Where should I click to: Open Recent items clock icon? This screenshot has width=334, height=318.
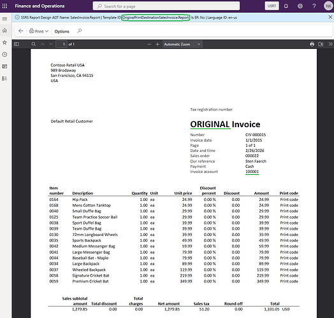4,55
